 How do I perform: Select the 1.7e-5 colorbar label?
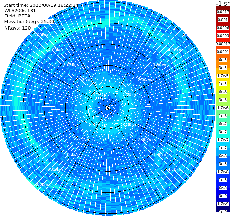point(223,76)
